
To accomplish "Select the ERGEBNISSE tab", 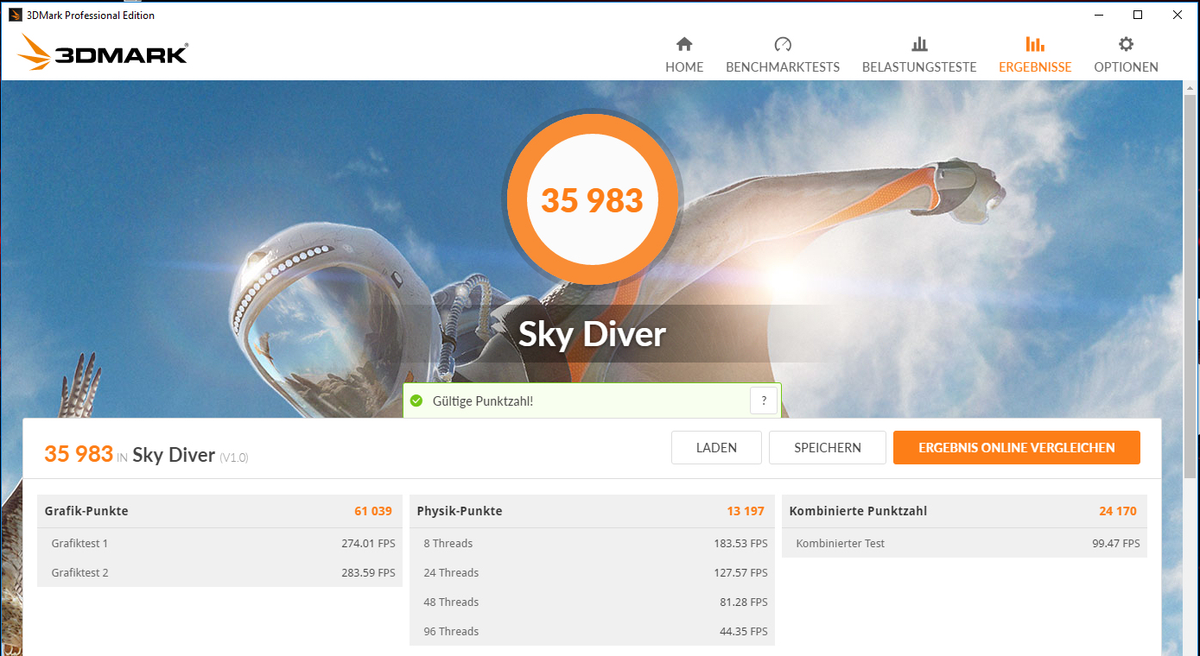I will (1035, 54).
